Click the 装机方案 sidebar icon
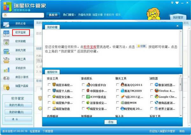 coord(6,51)
